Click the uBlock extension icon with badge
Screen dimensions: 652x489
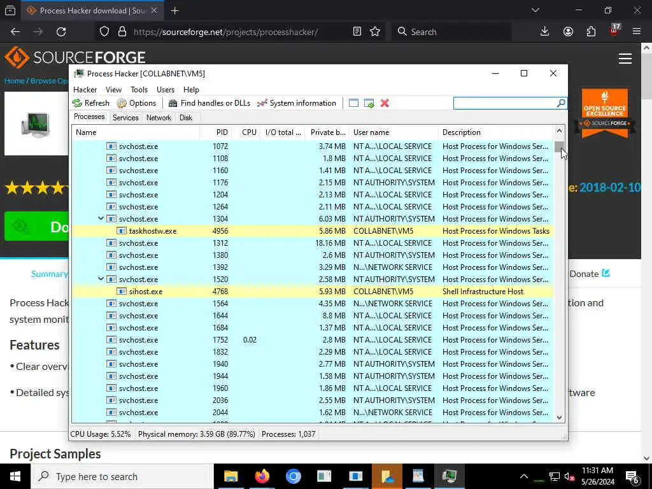[x=614, y=31]
